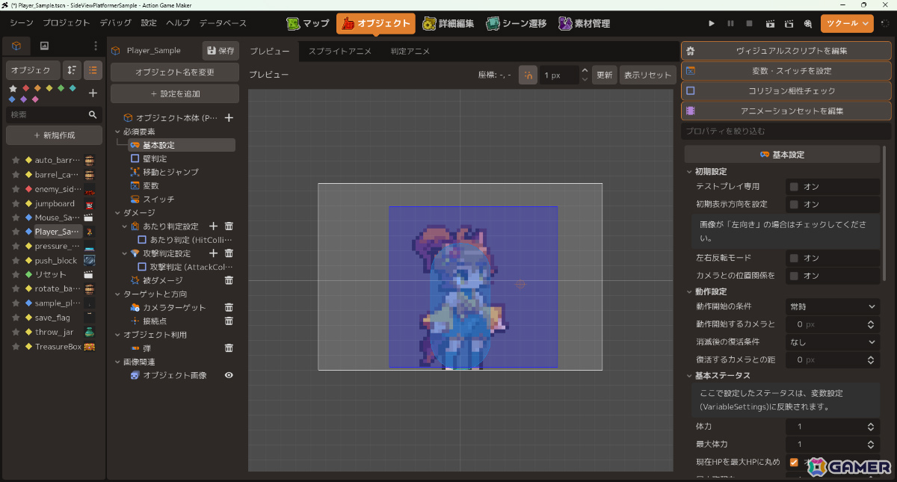Open the 設定 menu
The height and width of the screenshot is (482, 897).
coord(149,23)
